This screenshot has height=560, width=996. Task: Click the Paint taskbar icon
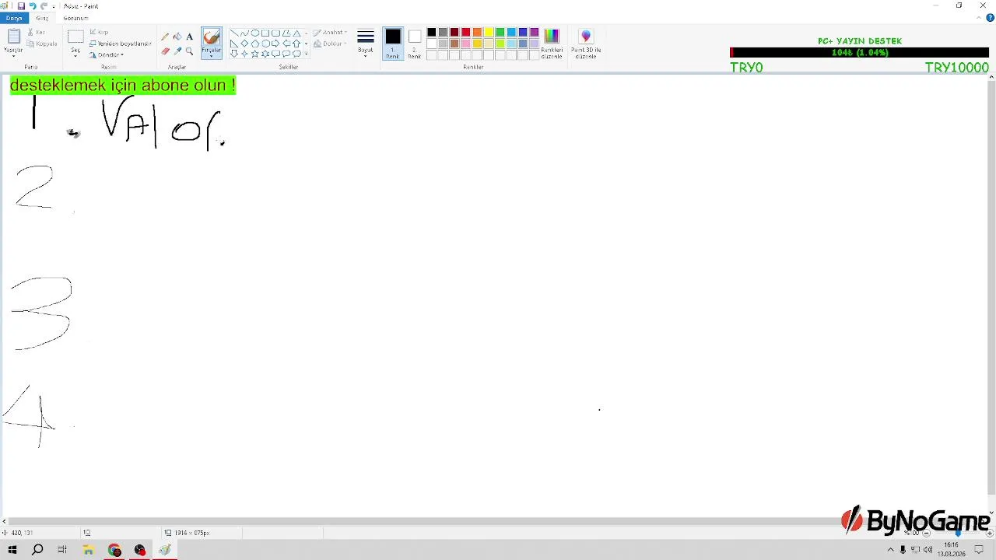pos(165,550)
